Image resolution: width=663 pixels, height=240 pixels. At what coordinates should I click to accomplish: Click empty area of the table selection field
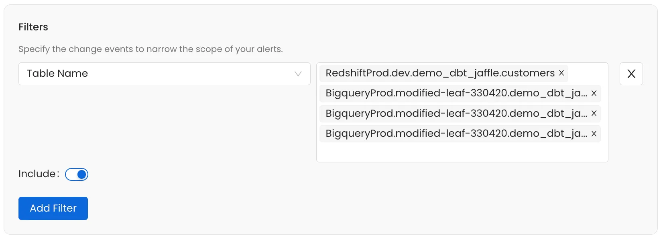(x=586, y=74)
